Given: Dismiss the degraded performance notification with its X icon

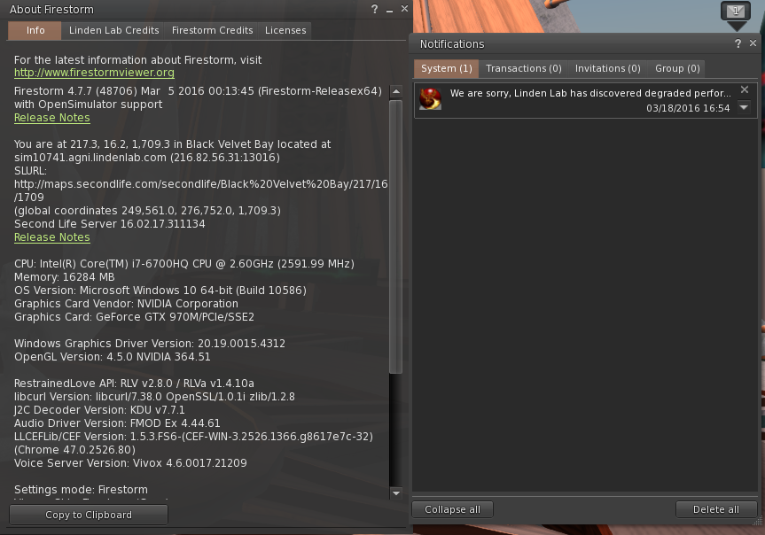Looking at the screenshot, I should (744, 89).
